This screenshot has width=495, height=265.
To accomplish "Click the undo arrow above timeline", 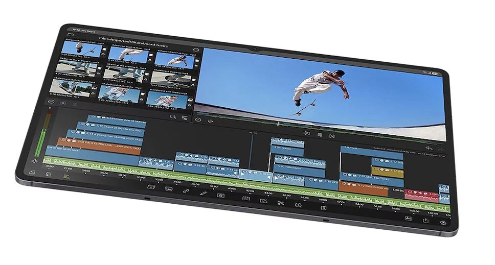I will [x=428, y=148].
